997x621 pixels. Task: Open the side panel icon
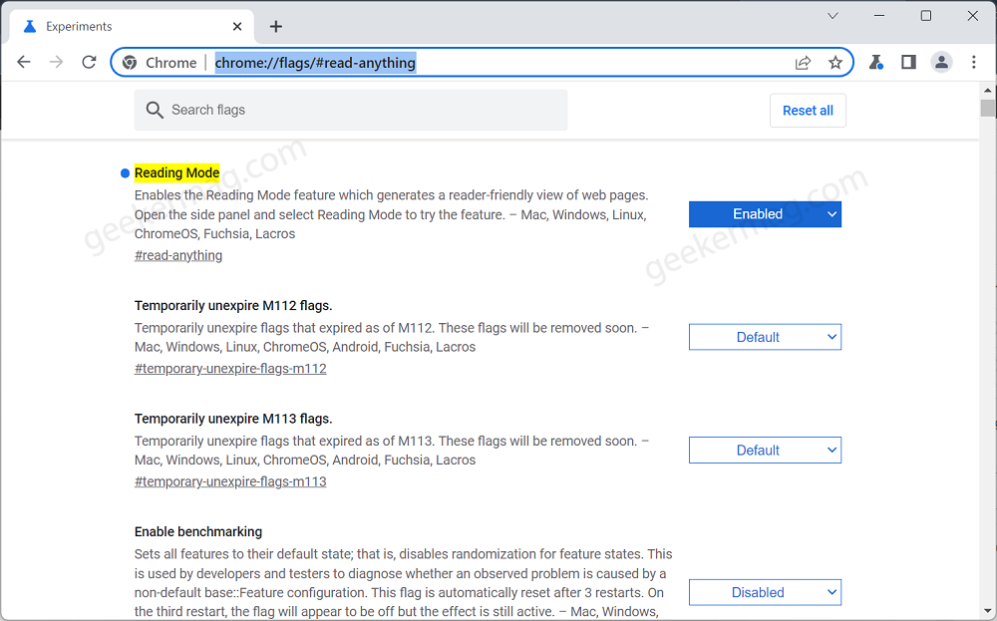coord(908,62)
